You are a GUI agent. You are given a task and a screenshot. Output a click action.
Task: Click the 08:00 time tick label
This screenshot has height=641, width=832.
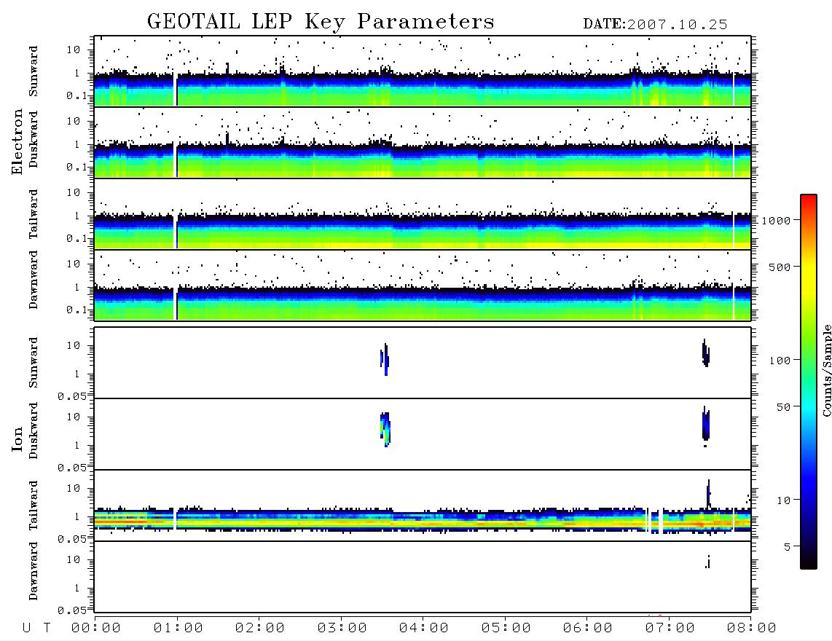tap(752, 629)
